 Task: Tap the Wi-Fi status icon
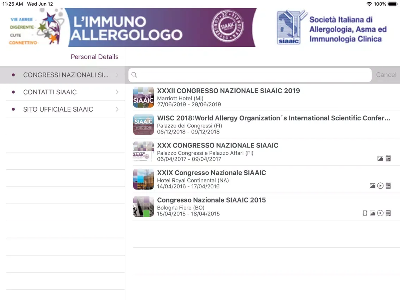coord(369,4)
